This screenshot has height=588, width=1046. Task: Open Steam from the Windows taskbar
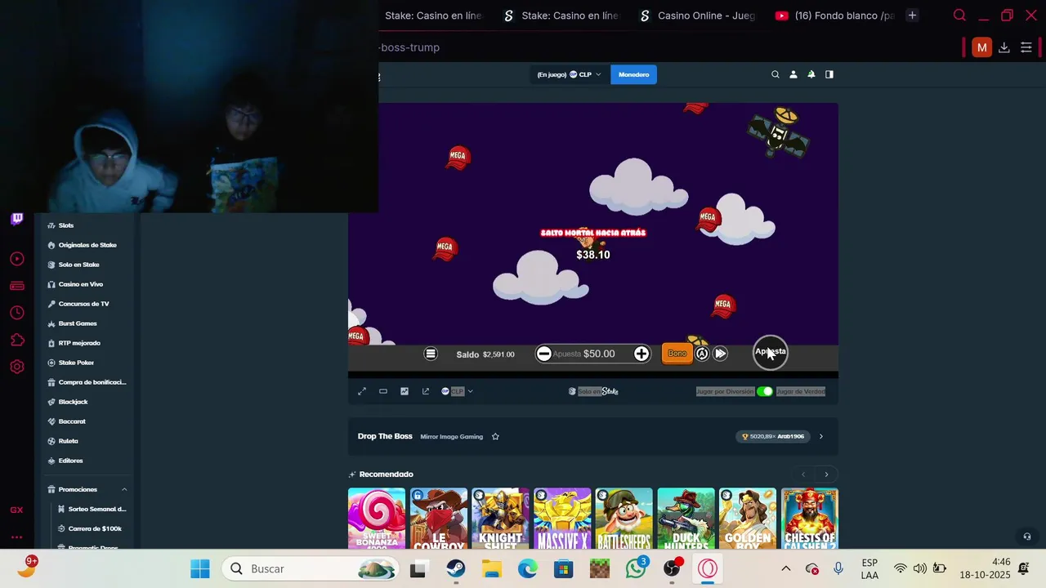tap(456, 568)
